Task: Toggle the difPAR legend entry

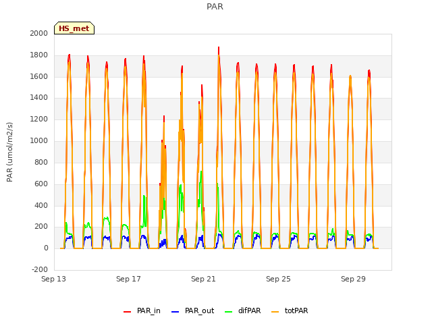Action: pyautogui.click(x=242, y=310)
